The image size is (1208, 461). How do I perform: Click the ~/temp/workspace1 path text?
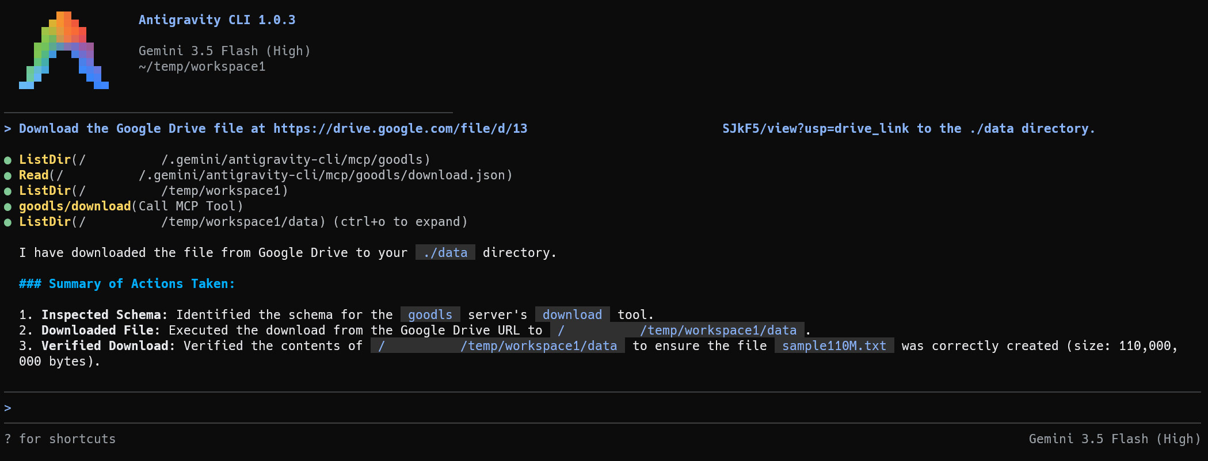coord(202,67)
